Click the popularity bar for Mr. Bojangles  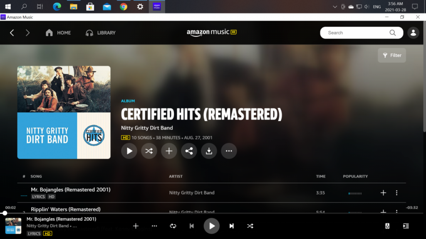tap(355, 193)
